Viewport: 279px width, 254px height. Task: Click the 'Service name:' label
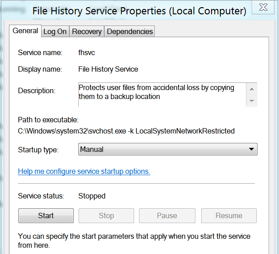40,52
